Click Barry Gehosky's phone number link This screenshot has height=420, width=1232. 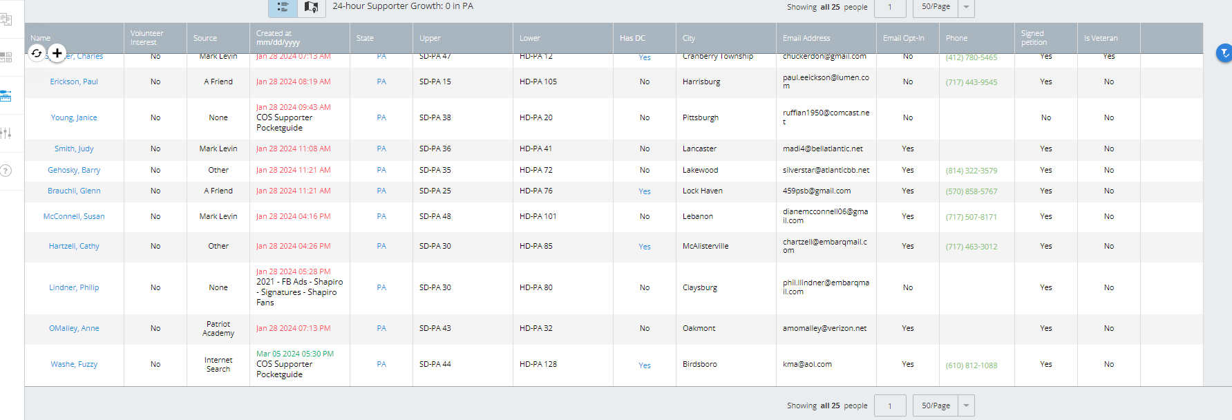tap(971, 171)
